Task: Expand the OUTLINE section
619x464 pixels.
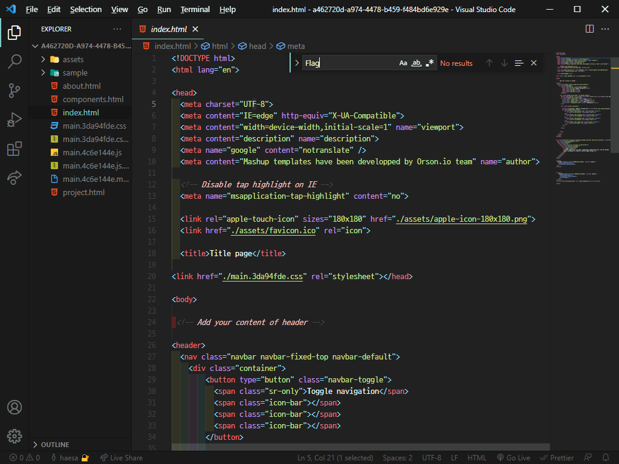Action: pyautogui.click(x=54, y=444)
